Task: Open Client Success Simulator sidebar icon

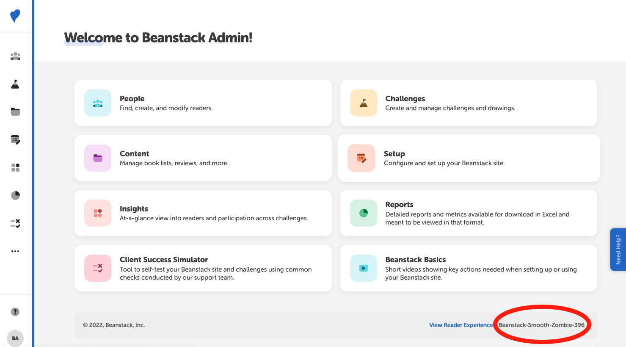Action: (15, 223)
